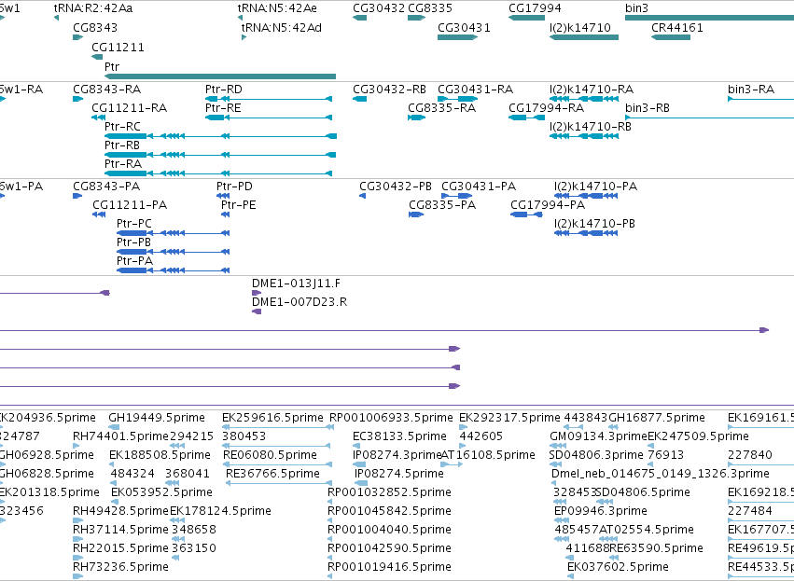The image size is (794, 581).
Task: Select the CG8343 gene label
Action: click(95, 27)
